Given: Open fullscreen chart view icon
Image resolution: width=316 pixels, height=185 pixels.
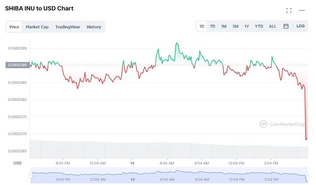Looking at the screenshot, I should (x=289, y=10).
